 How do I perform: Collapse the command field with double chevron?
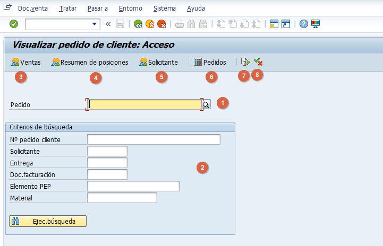click(108, 24)
